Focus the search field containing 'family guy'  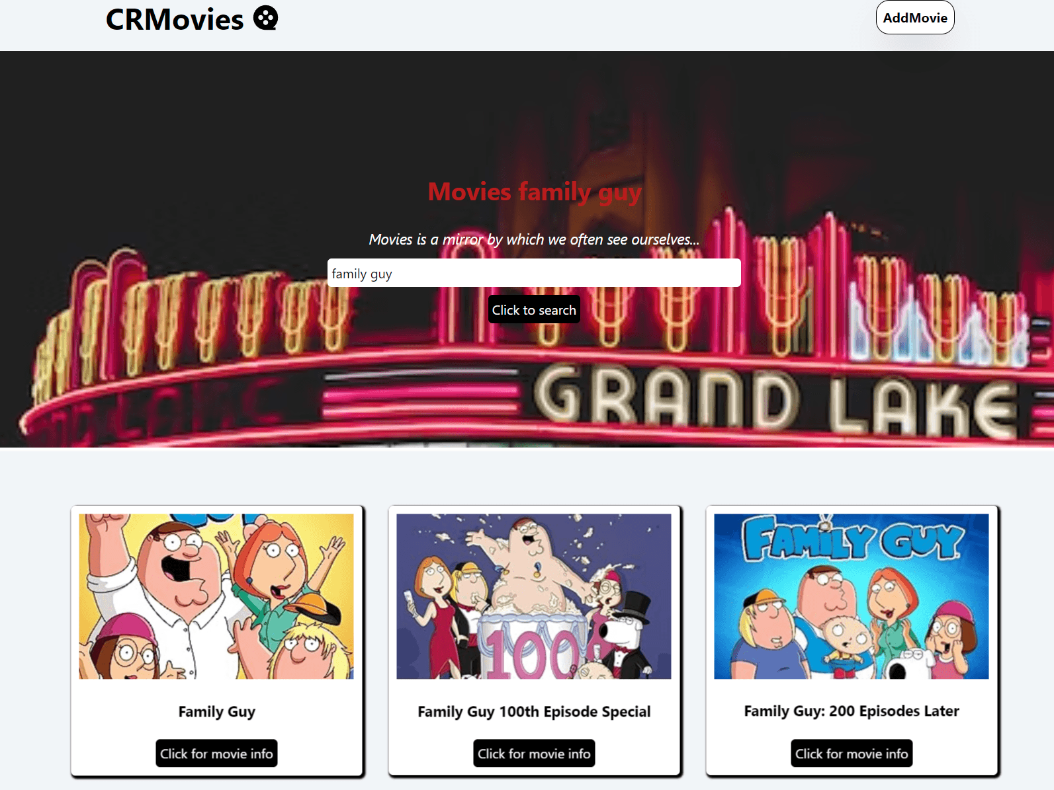pyautogui.click(x=534, y=273)
